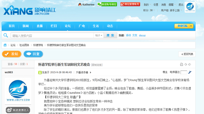The width and height of the screenshot is (204, 114).
Task: Open the 我的 dropdown menu
Action: pos(147,5)
